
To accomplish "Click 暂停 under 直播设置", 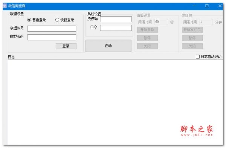I will (x=147, y=38).
